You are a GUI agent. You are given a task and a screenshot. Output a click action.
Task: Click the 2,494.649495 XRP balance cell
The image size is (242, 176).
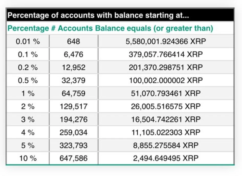click(166, 158)
